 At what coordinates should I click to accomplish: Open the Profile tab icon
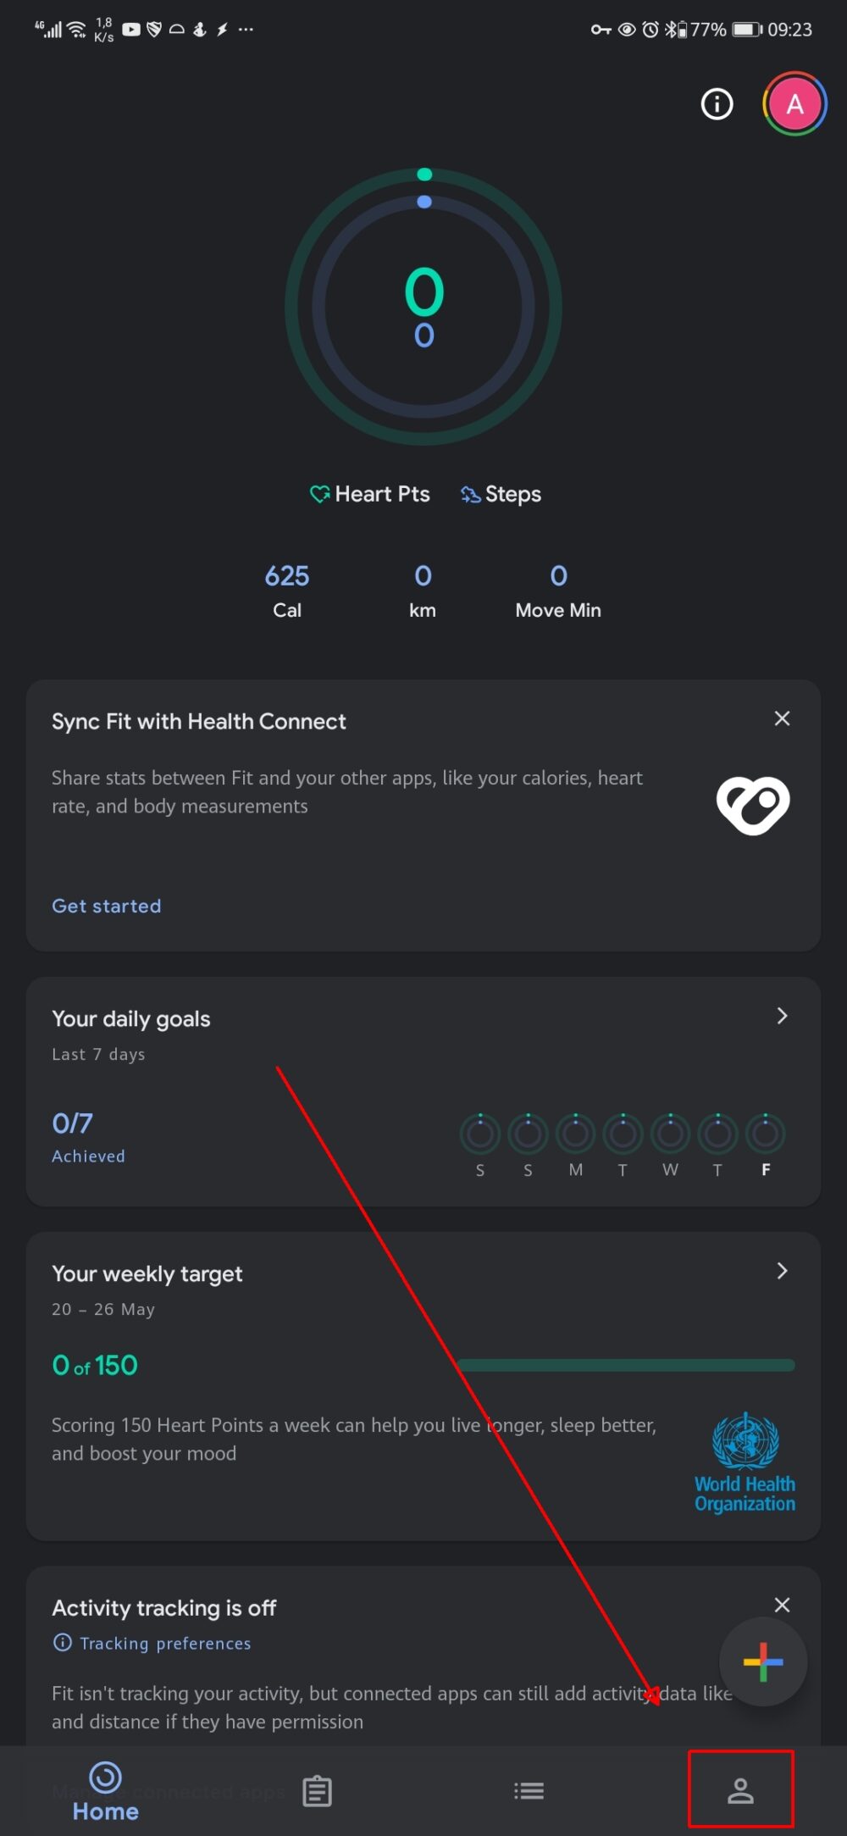click(x=741, y=1789)
